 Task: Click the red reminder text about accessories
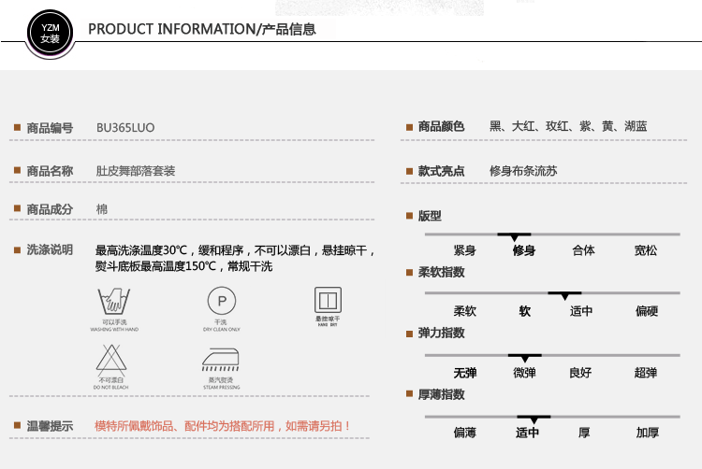tap(222, 426)
